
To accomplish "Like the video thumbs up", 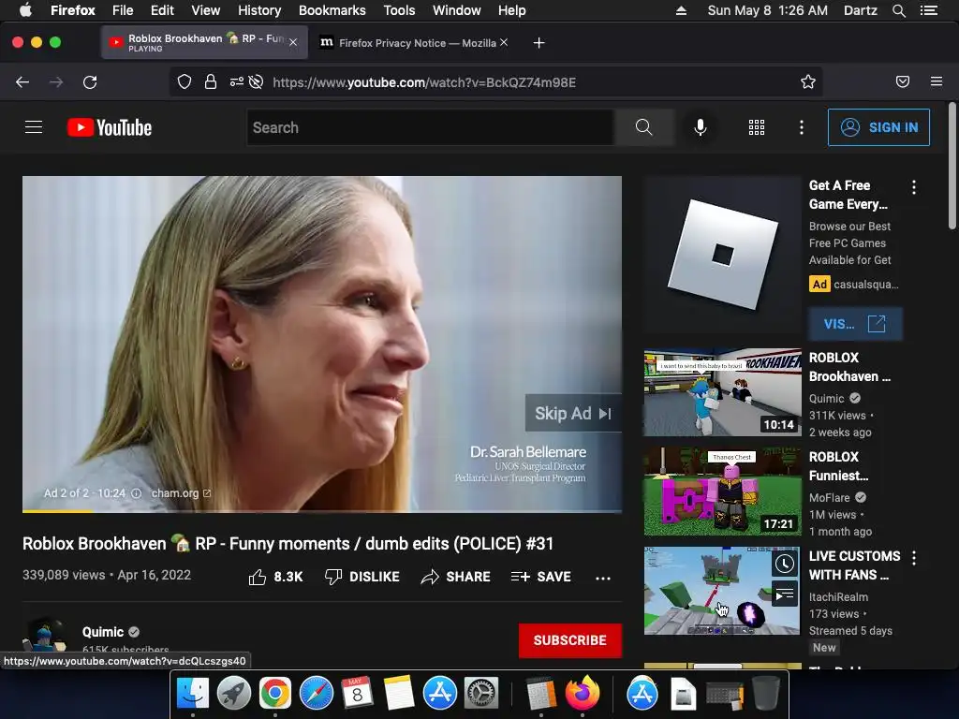I will [x=258, y=577].
